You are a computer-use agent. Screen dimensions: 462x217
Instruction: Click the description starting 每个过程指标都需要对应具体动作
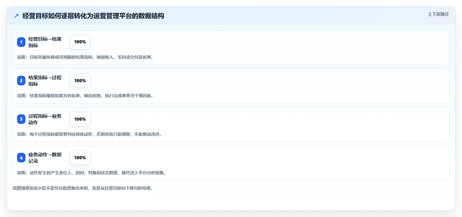point(90,134)
